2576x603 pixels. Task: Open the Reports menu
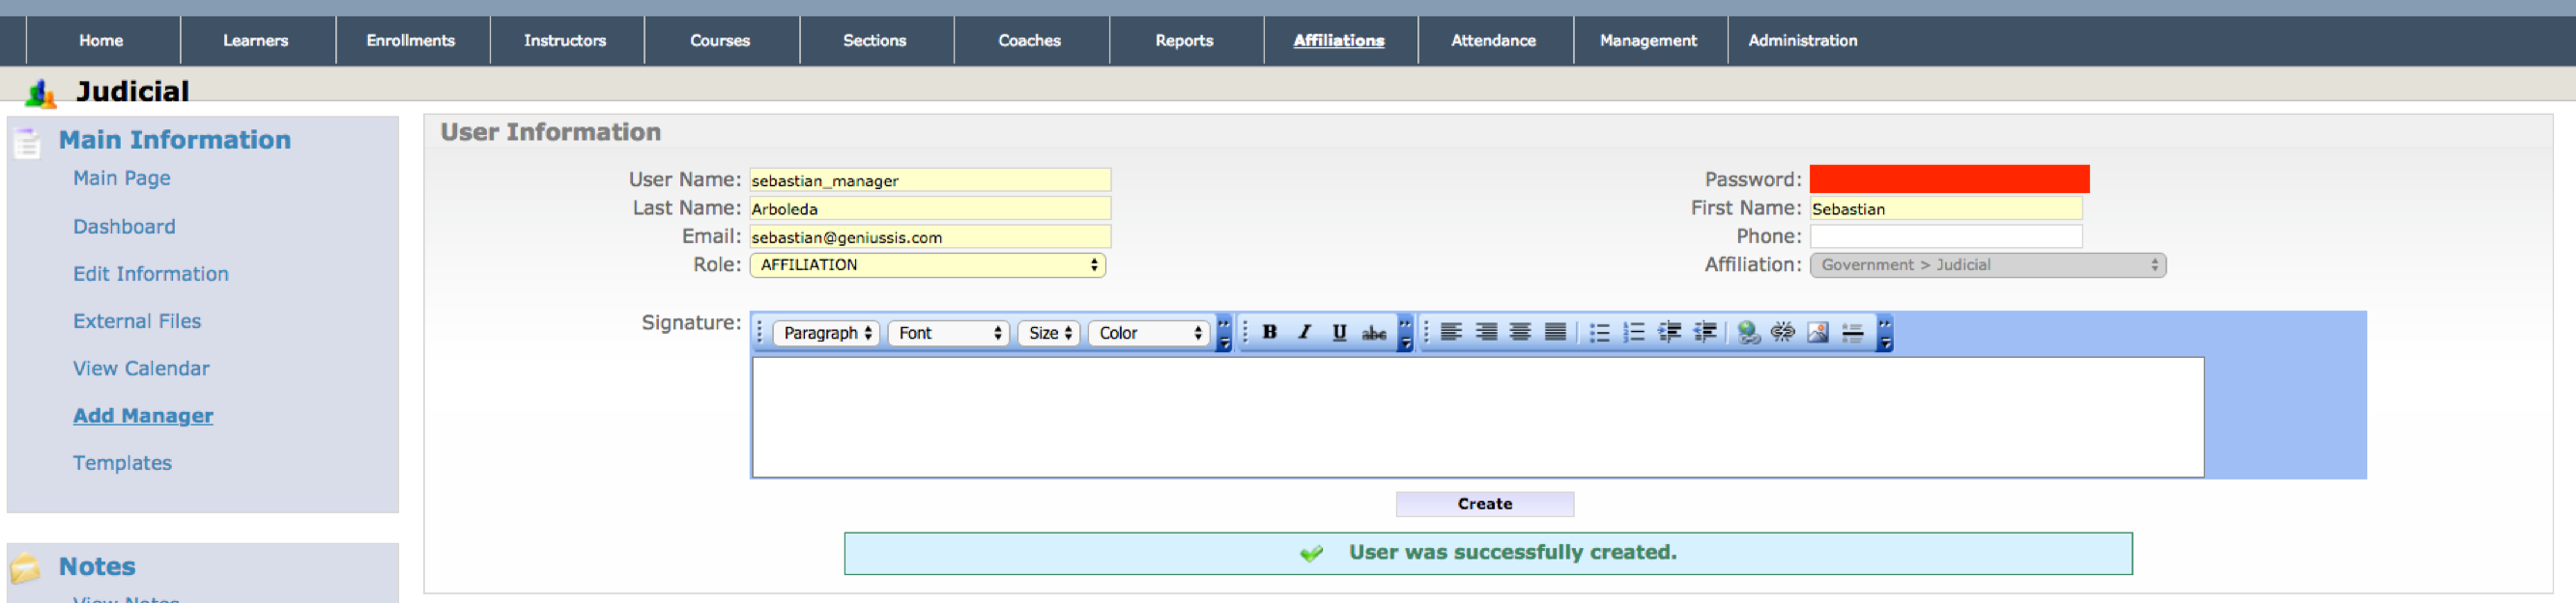coord(1184,41)
